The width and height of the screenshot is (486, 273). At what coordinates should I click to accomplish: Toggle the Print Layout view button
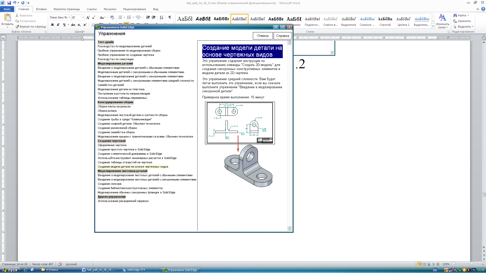click(419, 264)
